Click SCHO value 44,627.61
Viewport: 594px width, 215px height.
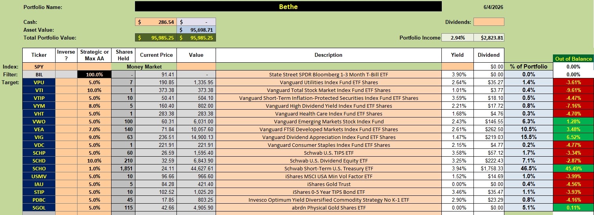[196, 168]
